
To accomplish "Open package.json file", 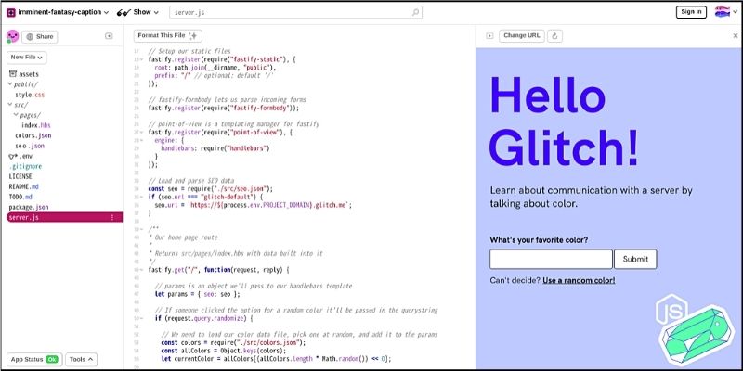I will point(29,207).
